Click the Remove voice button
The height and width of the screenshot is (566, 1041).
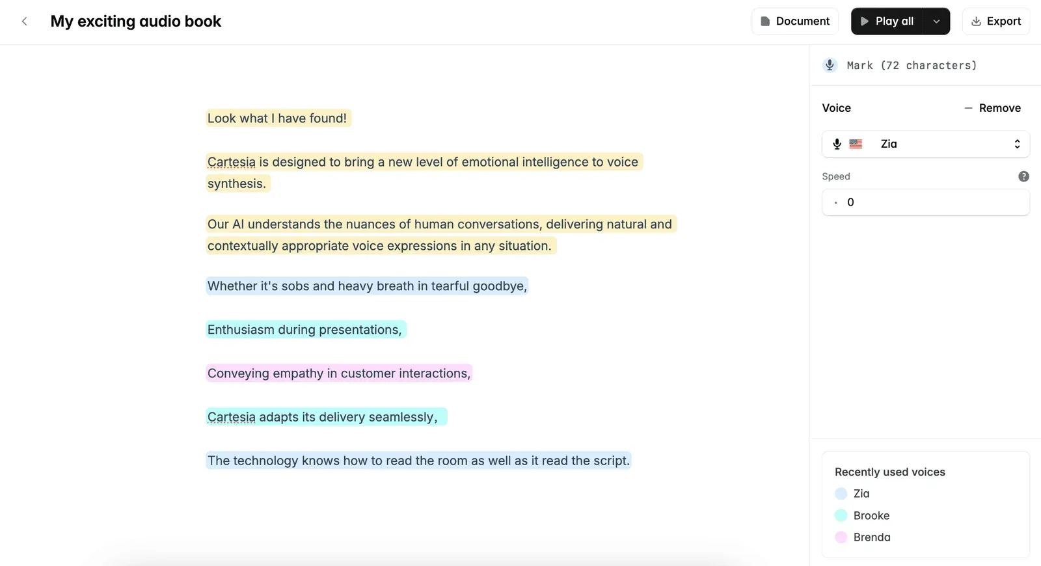992,108
